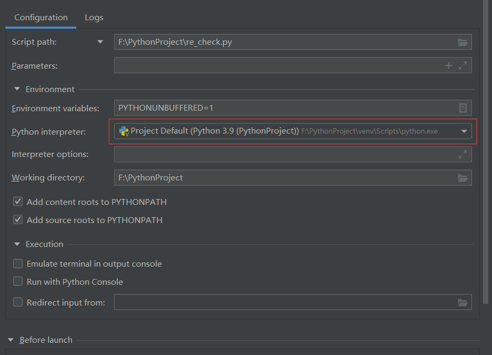Click the plus icon in the Parameters field
The height and width of the screenshot is (355, 492).
click(448, 65)
